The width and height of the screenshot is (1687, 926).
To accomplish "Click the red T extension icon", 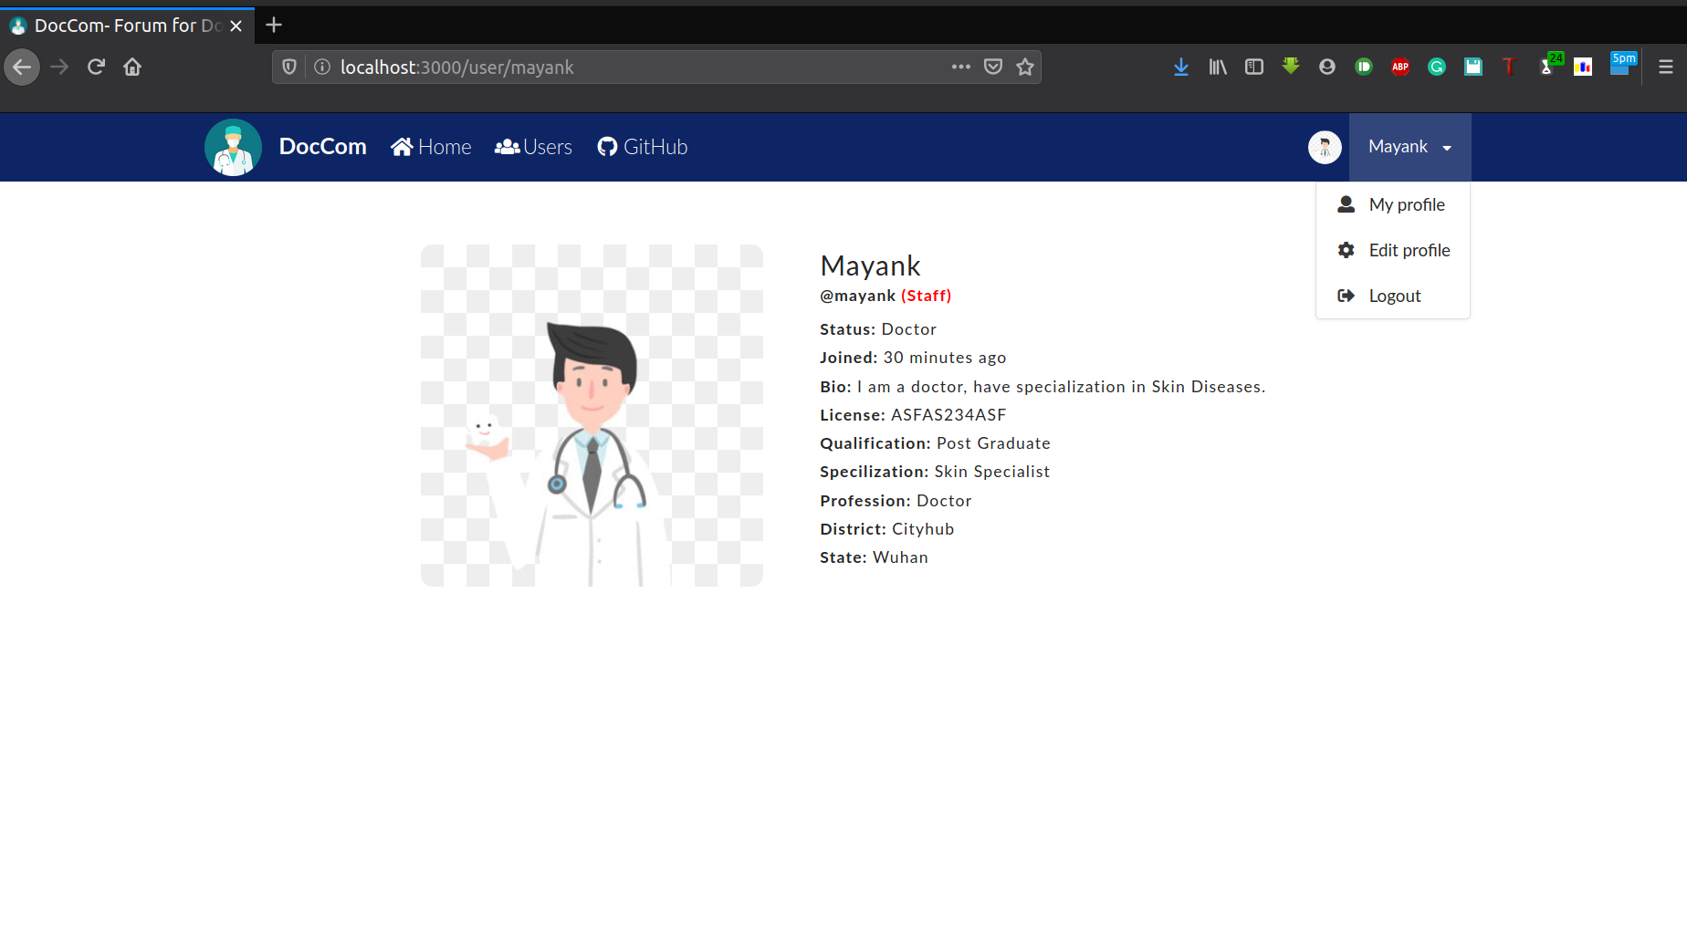I will [x=1509, y=67].
